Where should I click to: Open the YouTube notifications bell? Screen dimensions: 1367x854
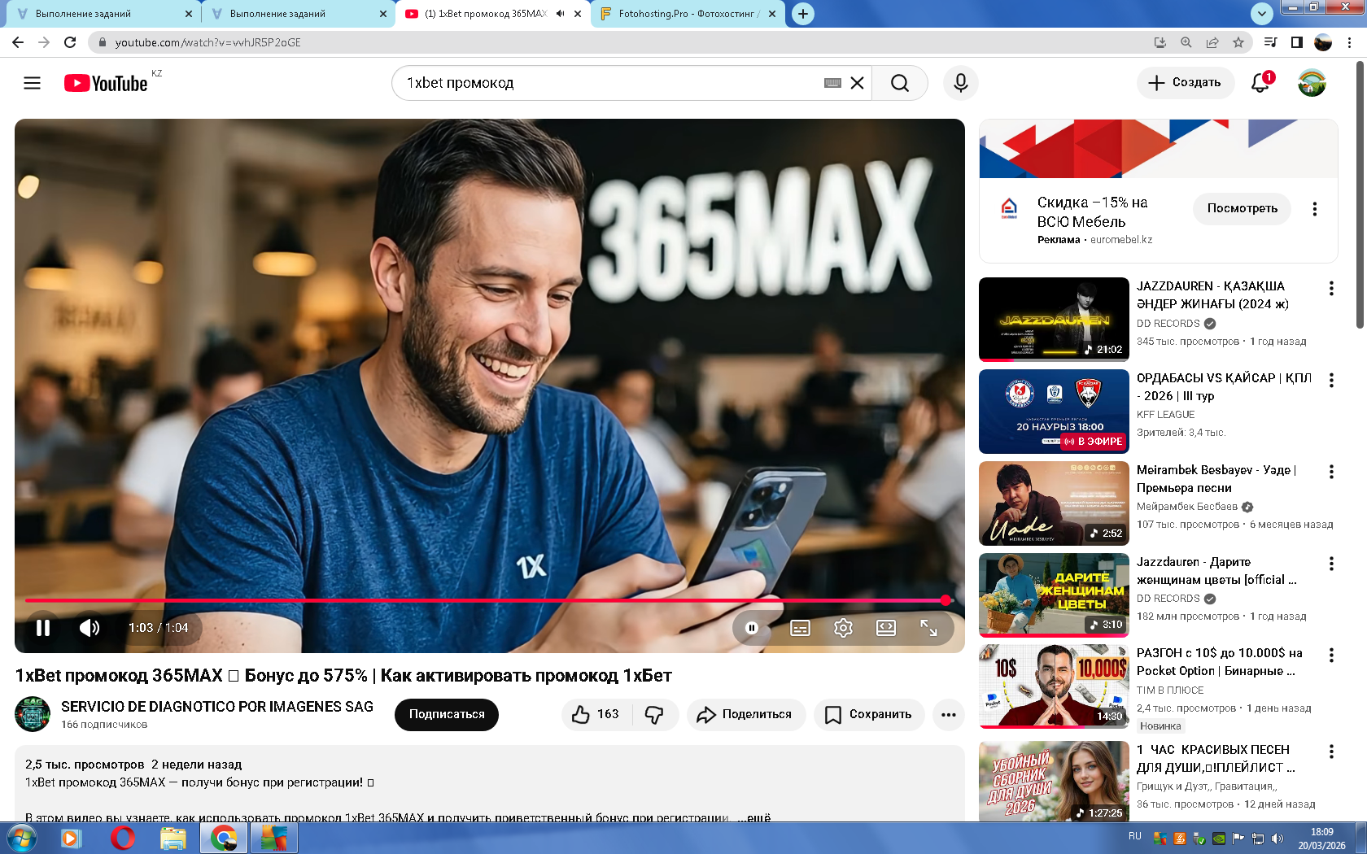point(1260,82)
